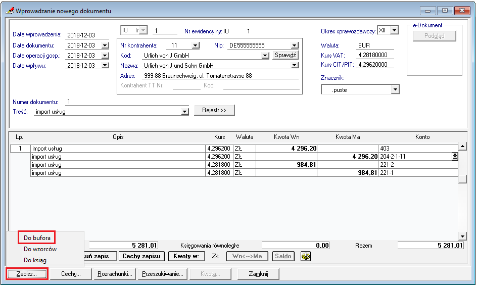This screenshot has width=477, height=286.
Task: Open the disabled IU document type dropdown
Action: (144, 30)
